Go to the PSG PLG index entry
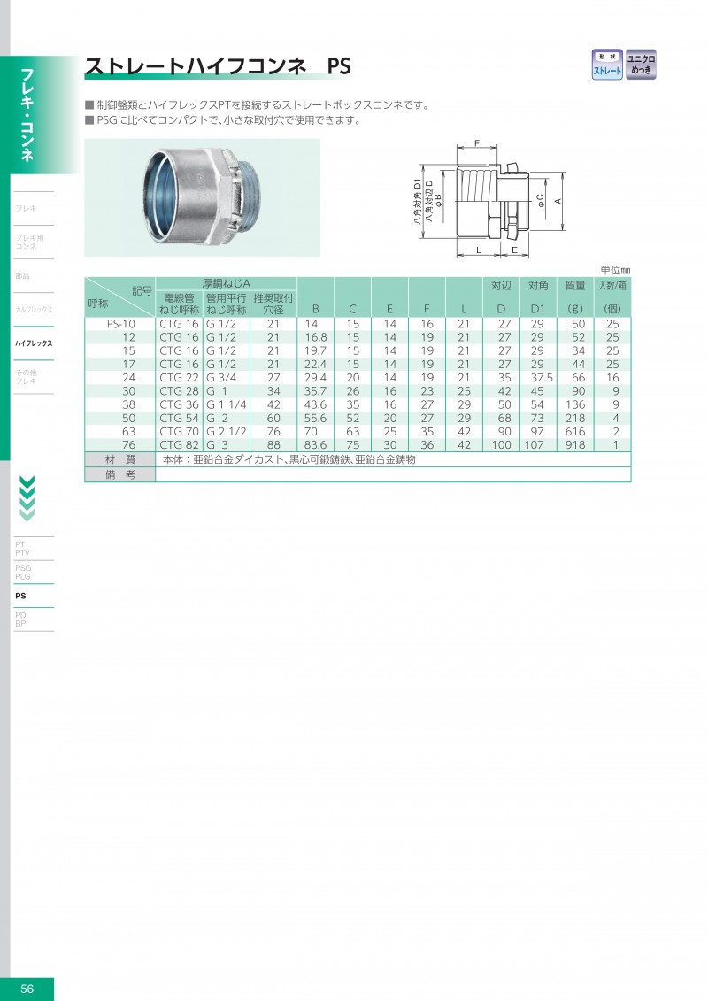 coord(23,572)
